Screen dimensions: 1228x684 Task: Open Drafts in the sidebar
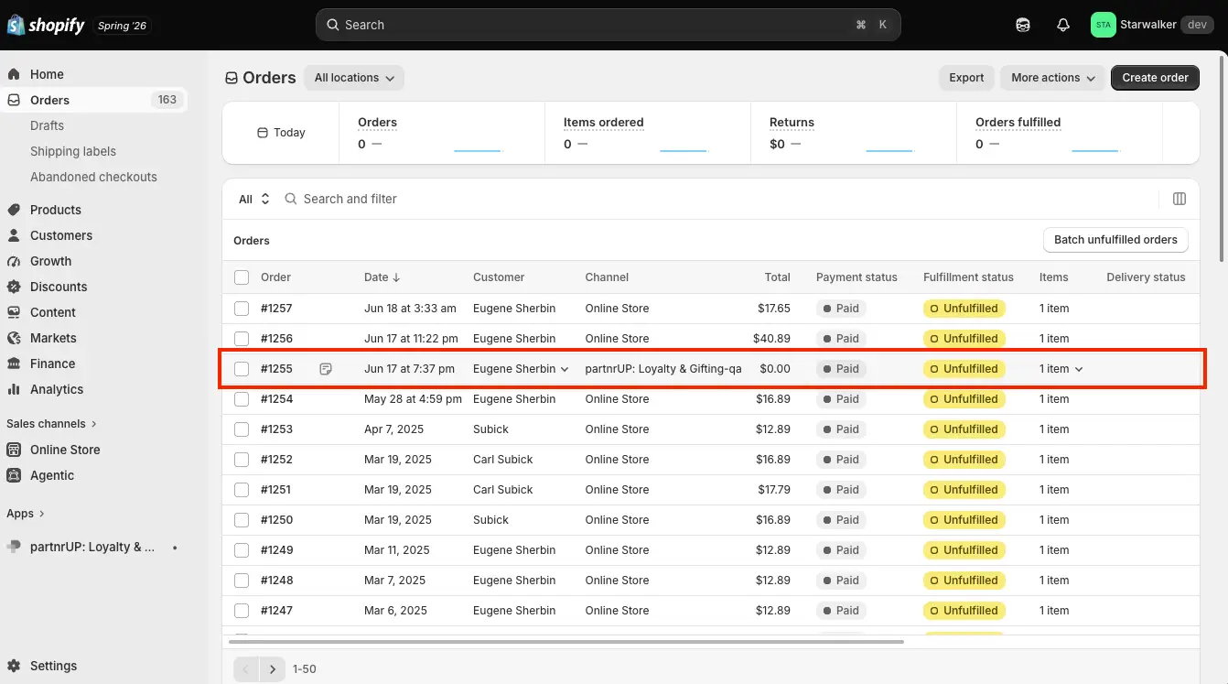[47, 125]
